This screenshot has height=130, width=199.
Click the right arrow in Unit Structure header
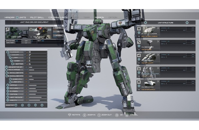click(186, 23)
